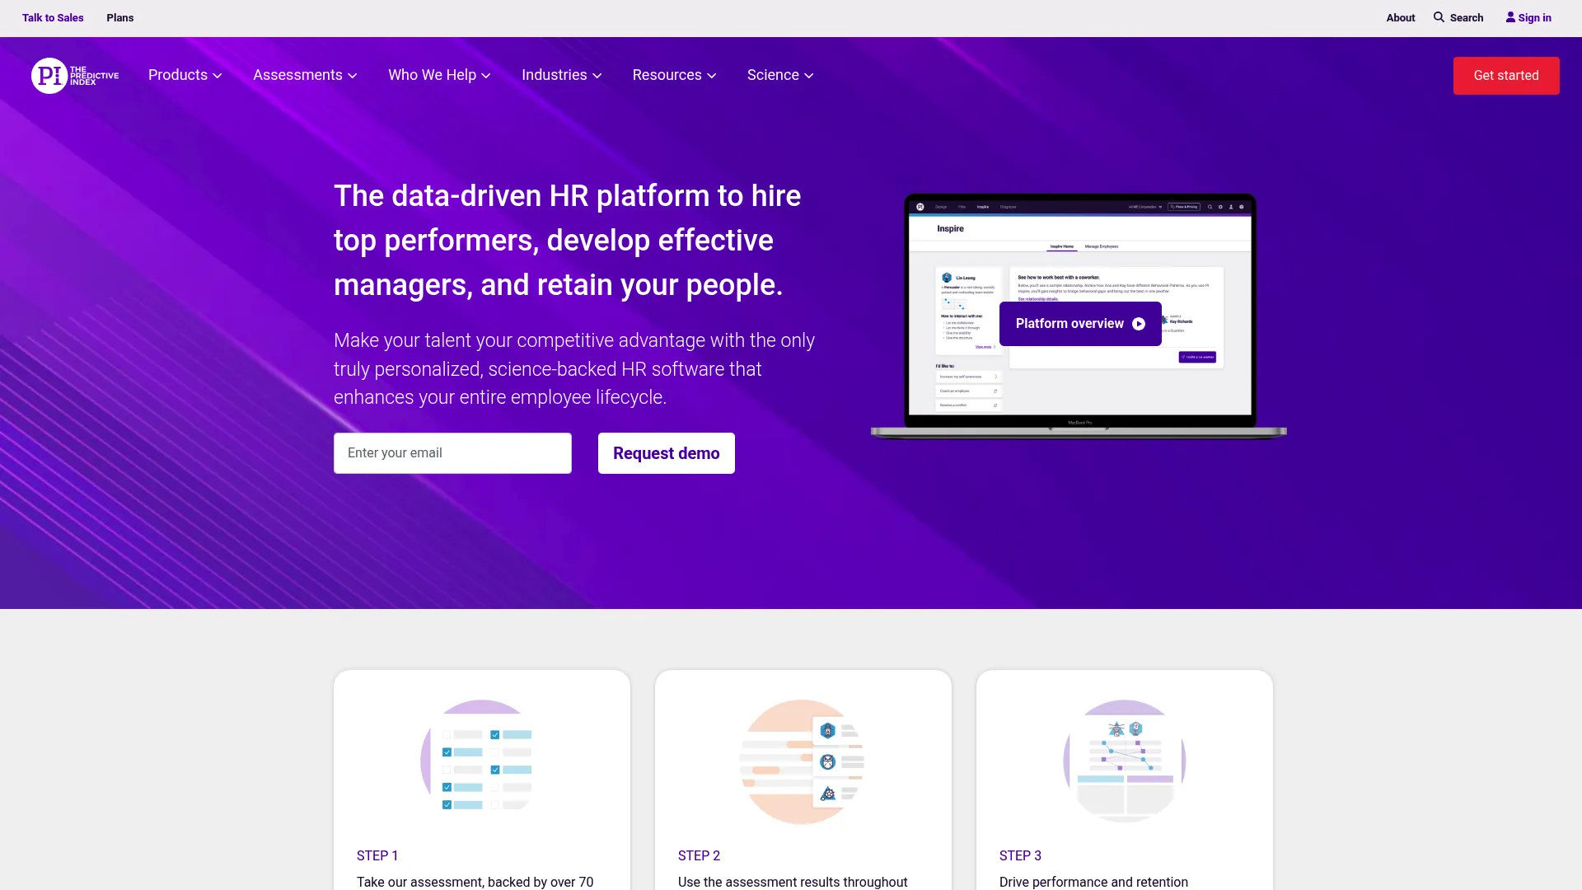Click the laptop platform screenshot thumbnail

[1079, 316]
